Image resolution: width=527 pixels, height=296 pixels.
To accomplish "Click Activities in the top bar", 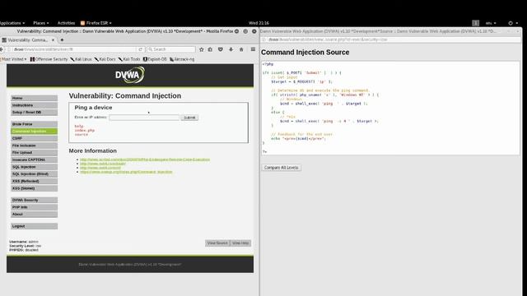I will tap(66, 23).
